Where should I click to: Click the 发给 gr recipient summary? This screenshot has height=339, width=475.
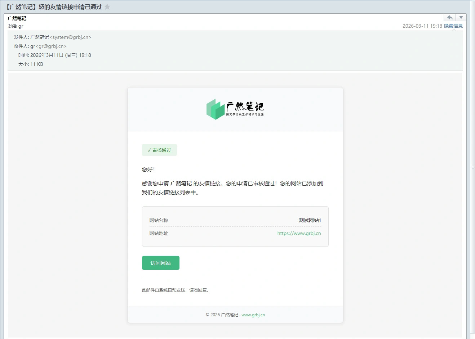15,26
